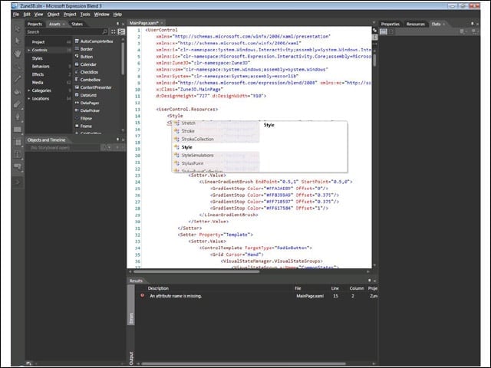Click the Calendar control icon
The image size is (491, 368).
tap(77, 64)
